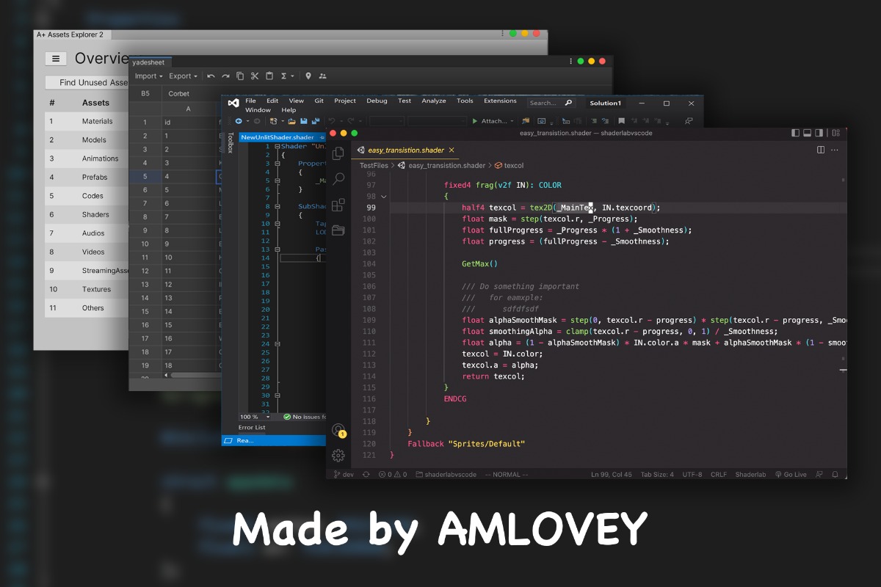Click the Navigate Backward icon in Visual Studio
Viewport: 881px width, 587px height.
point(239,121)
